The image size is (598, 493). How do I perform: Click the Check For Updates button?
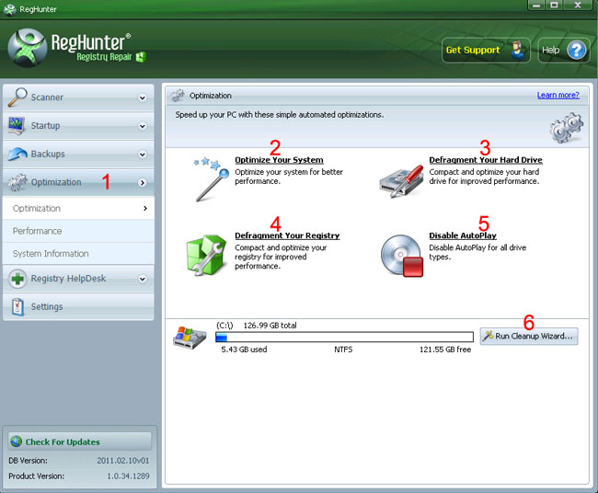79,441
